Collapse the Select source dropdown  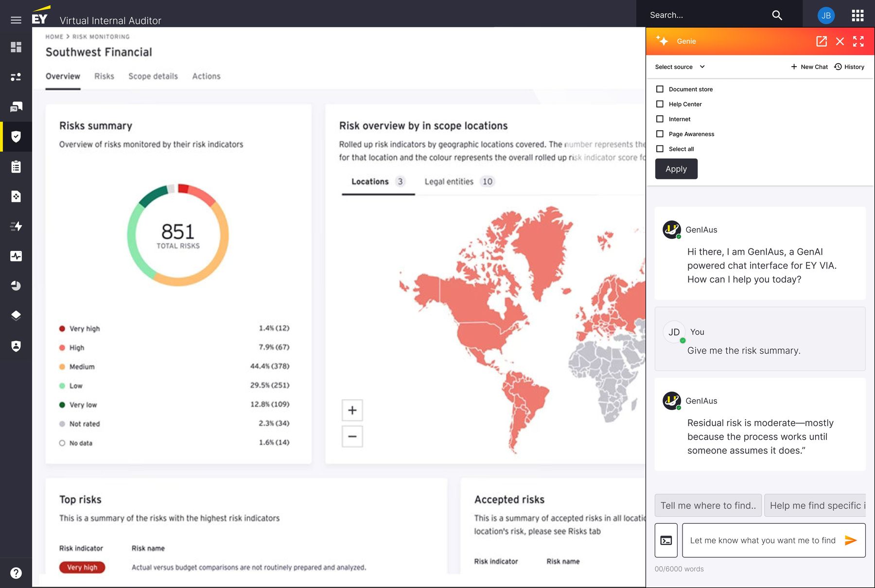(680, 67)
